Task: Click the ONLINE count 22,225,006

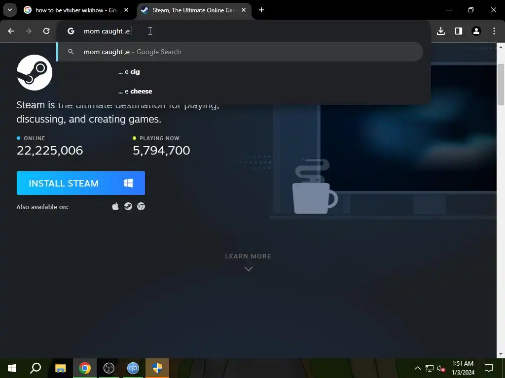Action: (x=50, y=151)
